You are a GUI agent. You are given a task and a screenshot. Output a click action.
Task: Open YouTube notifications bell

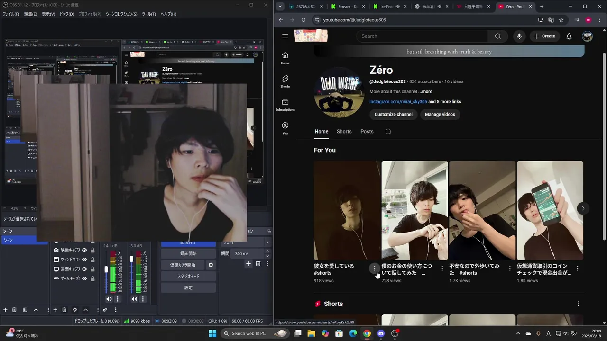[x=569, y=36]
